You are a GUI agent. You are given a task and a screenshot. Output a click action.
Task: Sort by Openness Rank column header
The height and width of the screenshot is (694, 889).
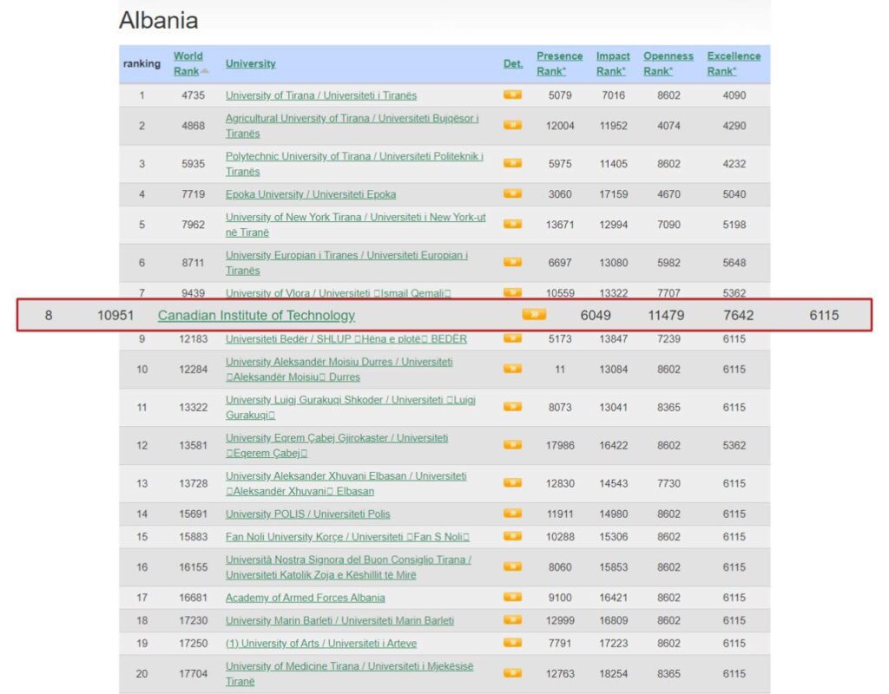click(x=668, y=63)
